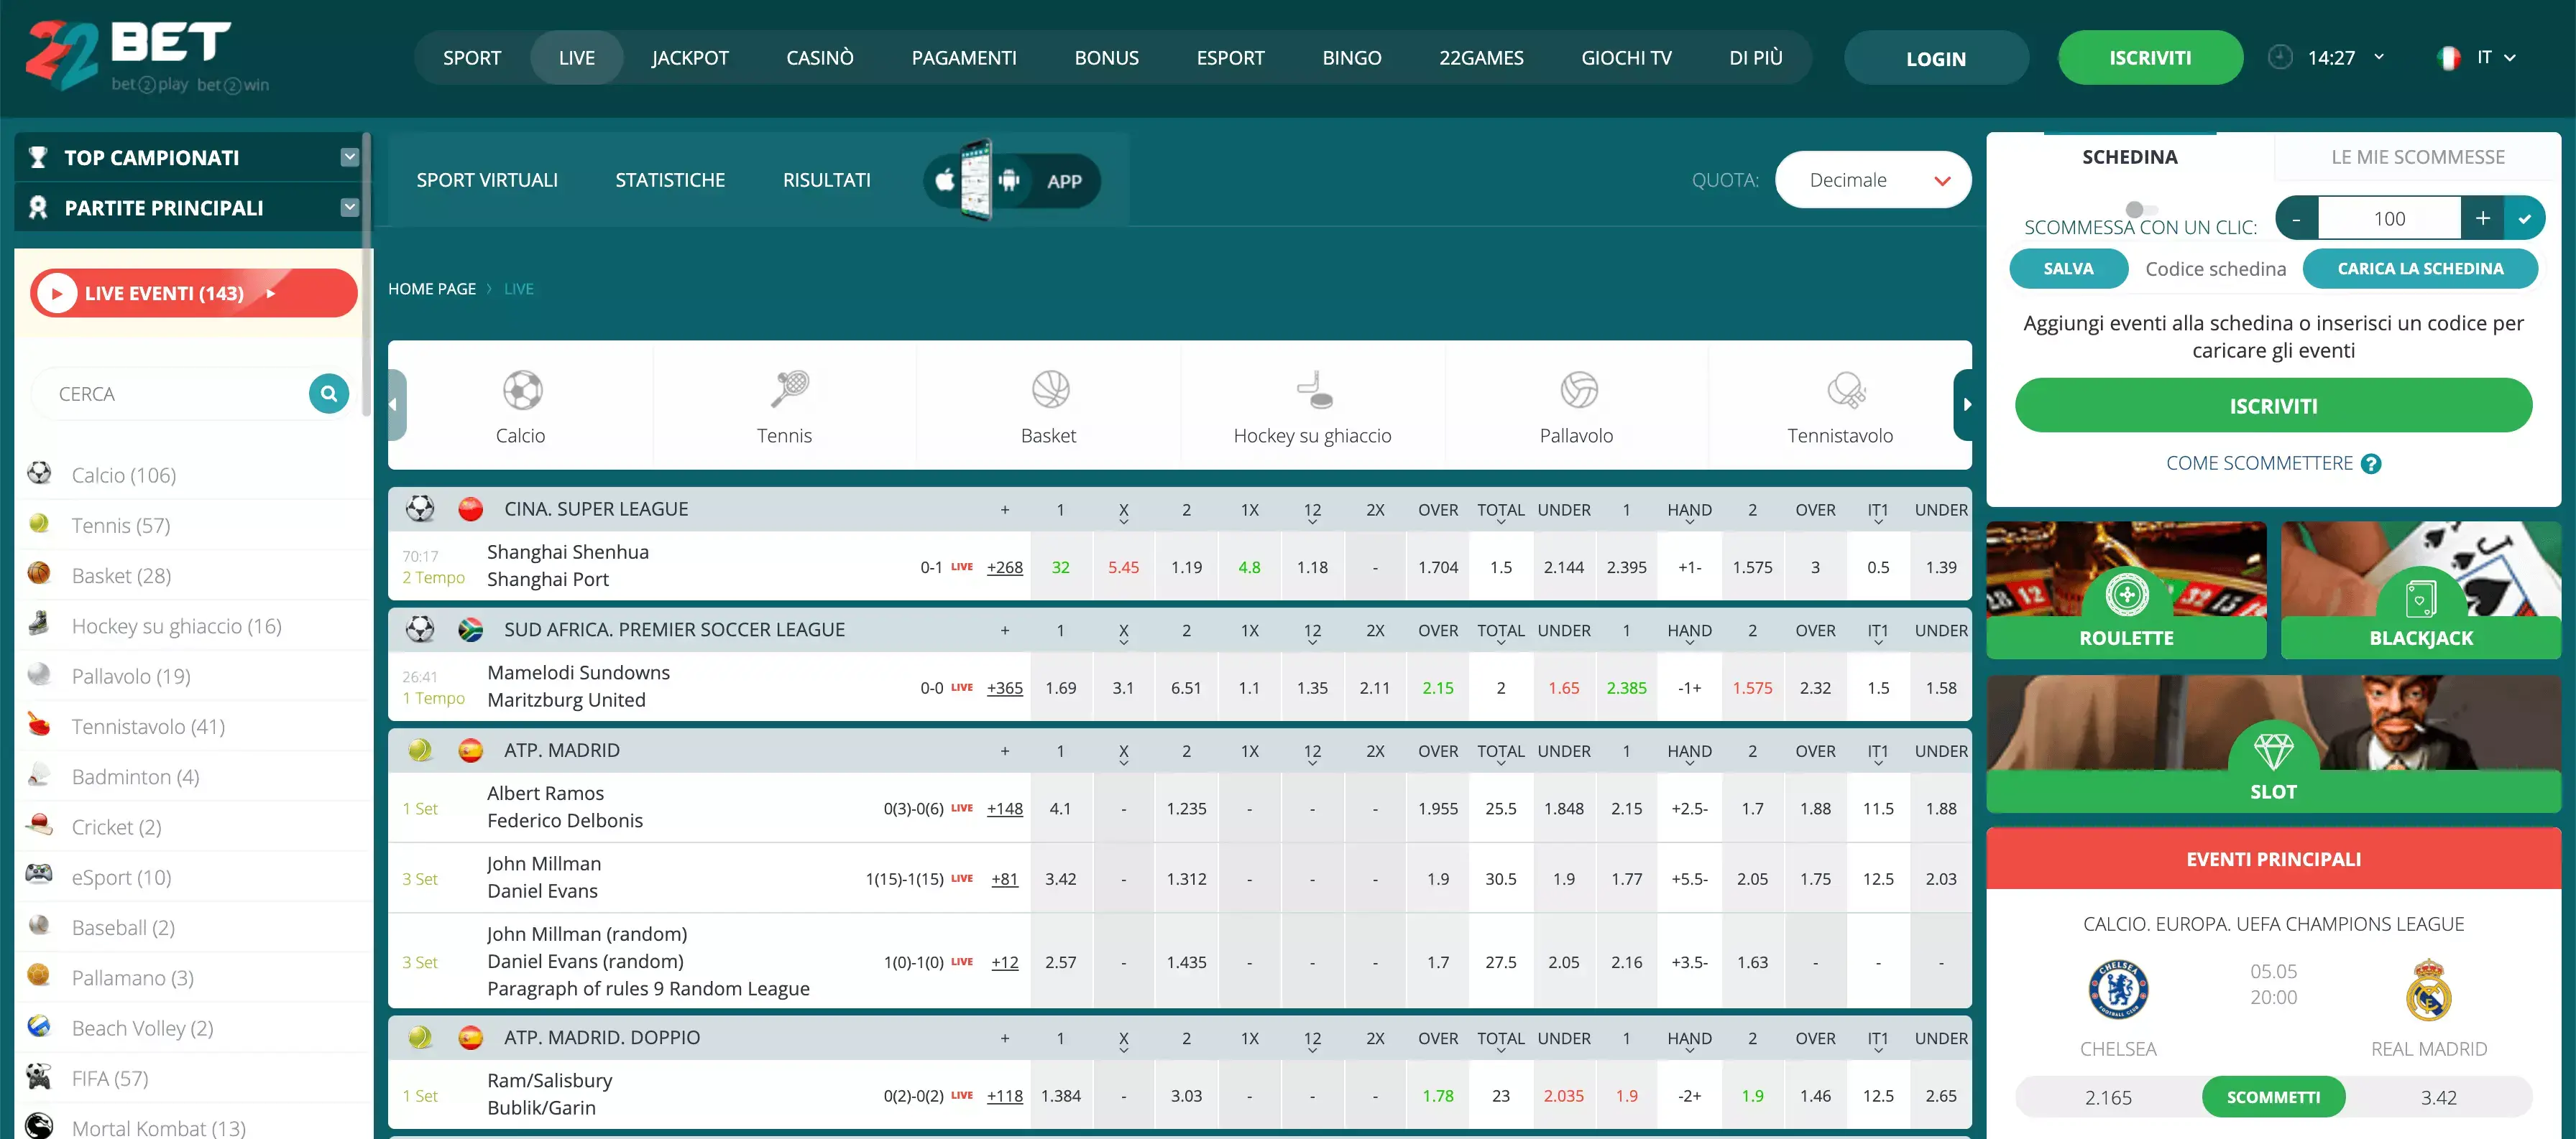Open the JACKPOT menu item
The image size is (2576, 1139).
coord(689,58)
